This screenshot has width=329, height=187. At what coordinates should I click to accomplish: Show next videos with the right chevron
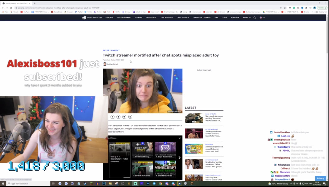(x=179, y=158)
